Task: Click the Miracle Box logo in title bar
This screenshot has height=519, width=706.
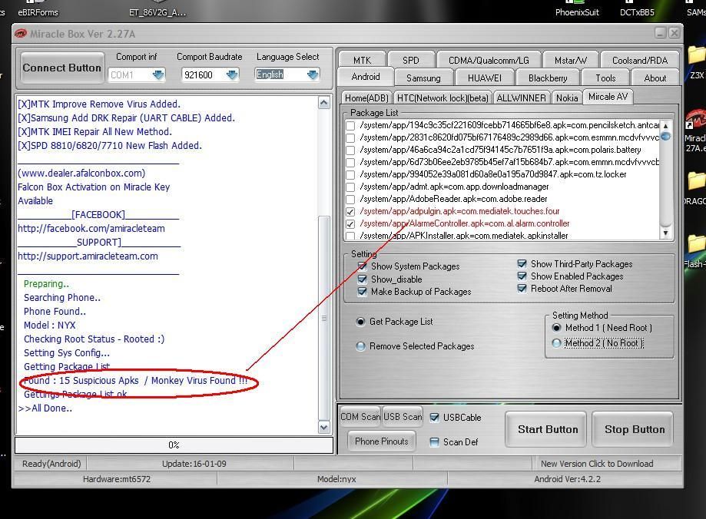Action: pos(21,33)
